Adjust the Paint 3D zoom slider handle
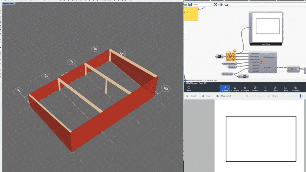The image size is (306, 172). pyautogui.click(x=301, y=96)
